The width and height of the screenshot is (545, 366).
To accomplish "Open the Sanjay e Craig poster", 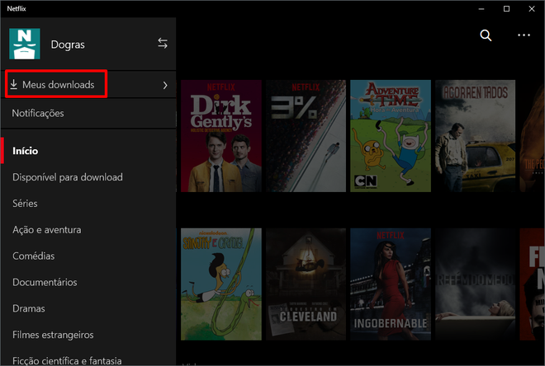I will point(221,284).
